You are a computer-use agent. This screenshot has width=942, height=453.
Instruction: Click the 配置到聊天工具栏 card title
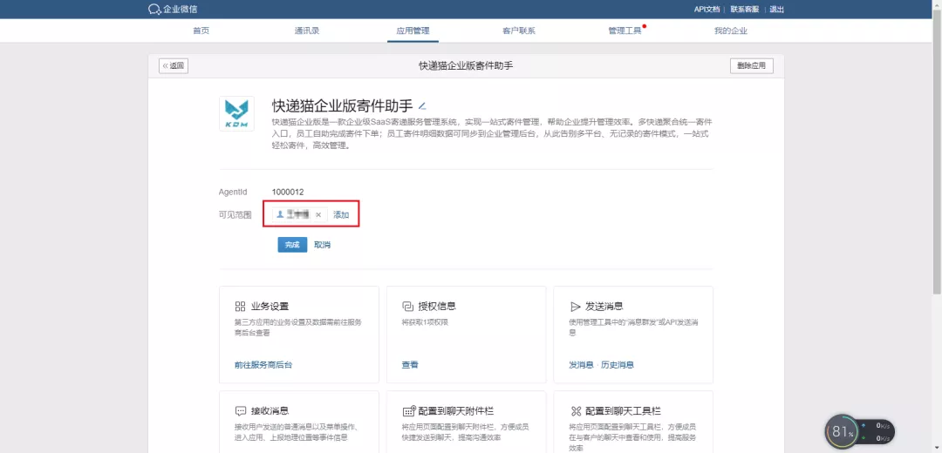click(623, 411)
